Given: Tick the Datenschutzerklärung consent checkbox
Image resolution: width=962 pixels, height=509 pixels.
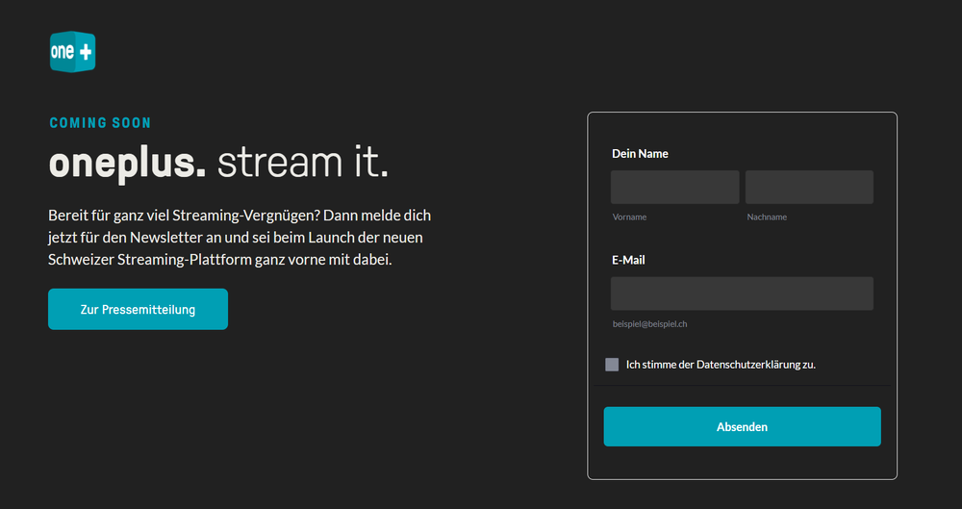Looking at the screenshot, I should point(612,364).
